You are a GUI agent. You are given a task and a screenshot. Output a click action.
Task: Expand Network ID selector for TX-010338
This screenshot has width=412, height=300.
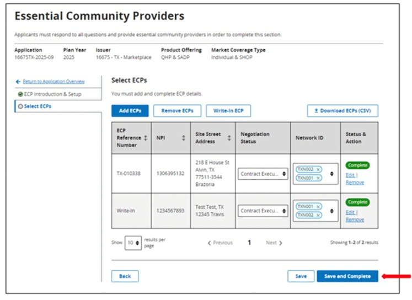[331, 174]
